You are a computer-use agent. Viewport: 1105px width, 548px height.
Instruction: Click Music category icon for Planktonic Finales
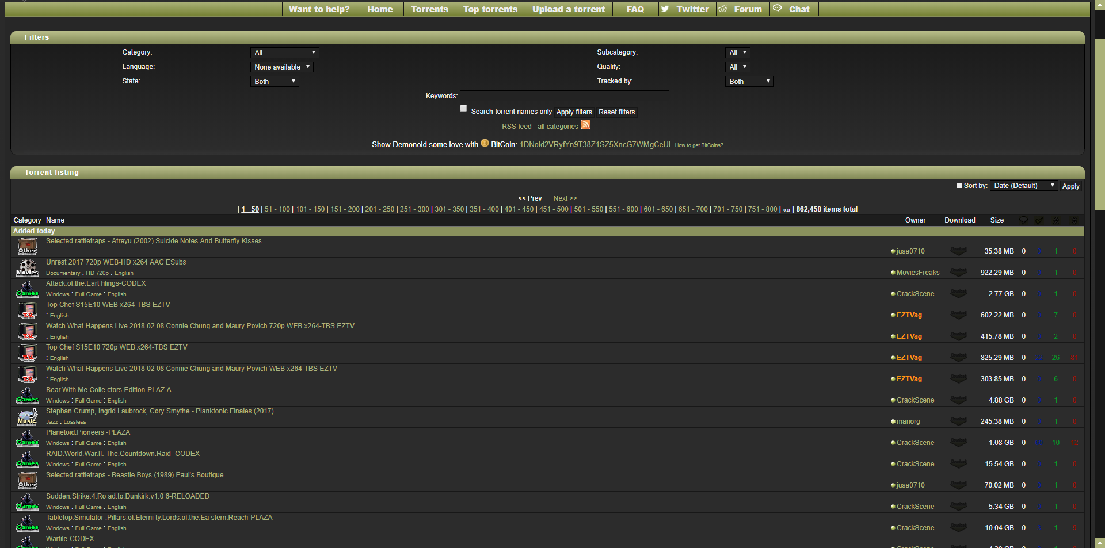pos(27,417)
